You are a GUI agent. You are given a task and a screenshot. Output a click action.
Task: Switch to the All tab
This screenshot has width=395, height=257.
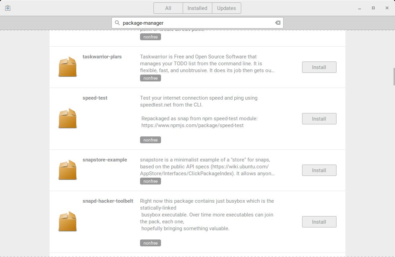point(168,8)
